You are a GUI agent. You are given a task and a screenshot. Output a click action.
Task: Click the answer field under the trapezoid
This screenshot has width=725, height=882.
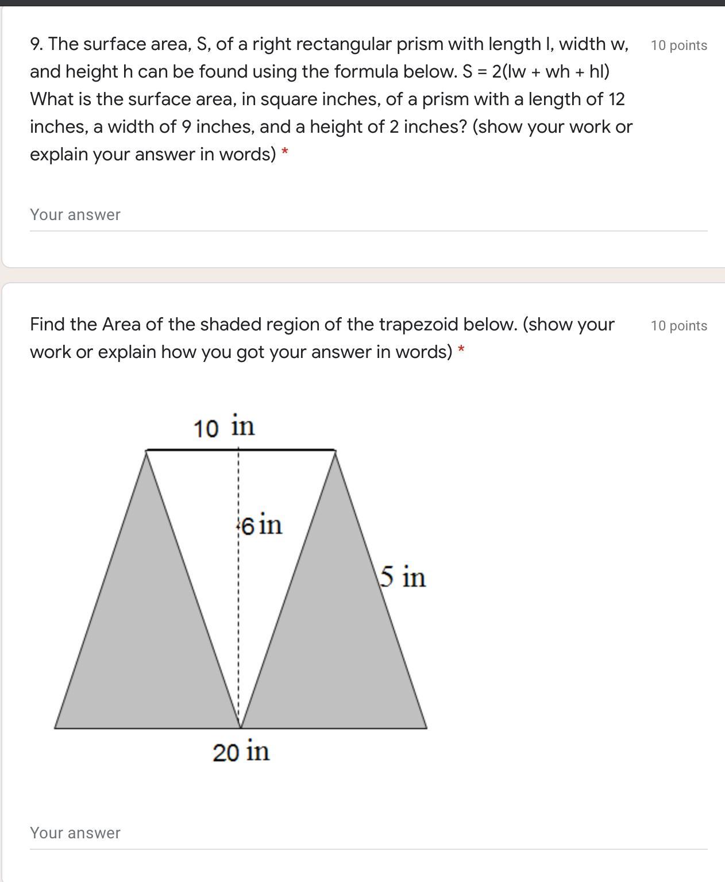click(368, 833)
